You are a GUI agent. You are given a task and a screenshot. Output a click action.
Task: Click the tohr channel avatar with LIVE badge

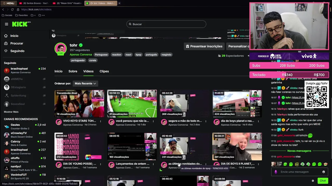pyautogui.click(x=60, y=49)
